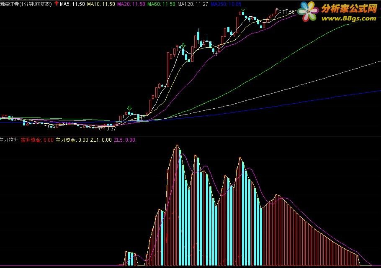Click the red 拉升资金: 0.00 label
The image size is (381, 268).
tap(37, 140)
